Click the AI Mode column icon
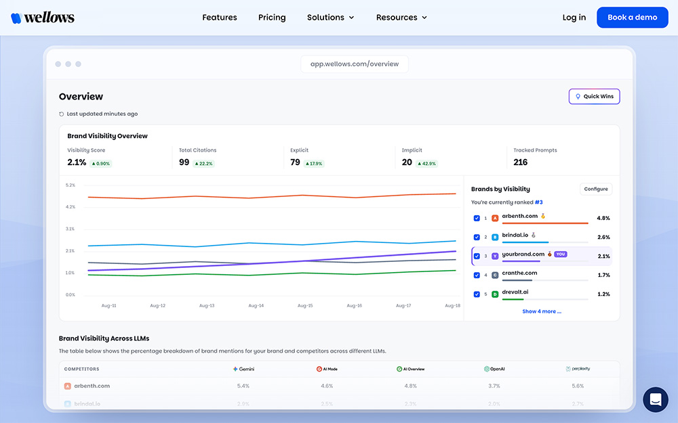The height and width of the screenshot is (423, 678). click(319, 369)
